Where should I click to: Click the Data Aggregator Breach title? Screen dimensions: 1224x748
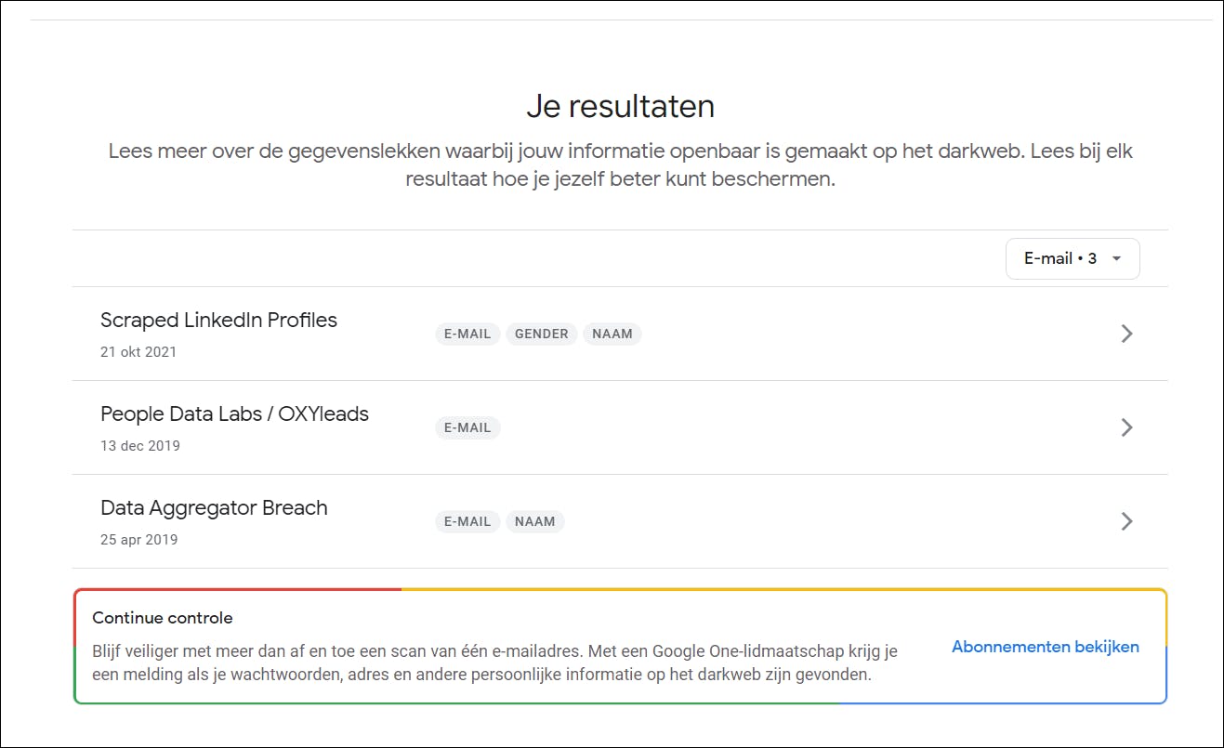pyautogui.click(x=214, y=508)
